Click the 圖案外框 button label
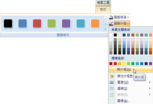 [x=120, y=23]
